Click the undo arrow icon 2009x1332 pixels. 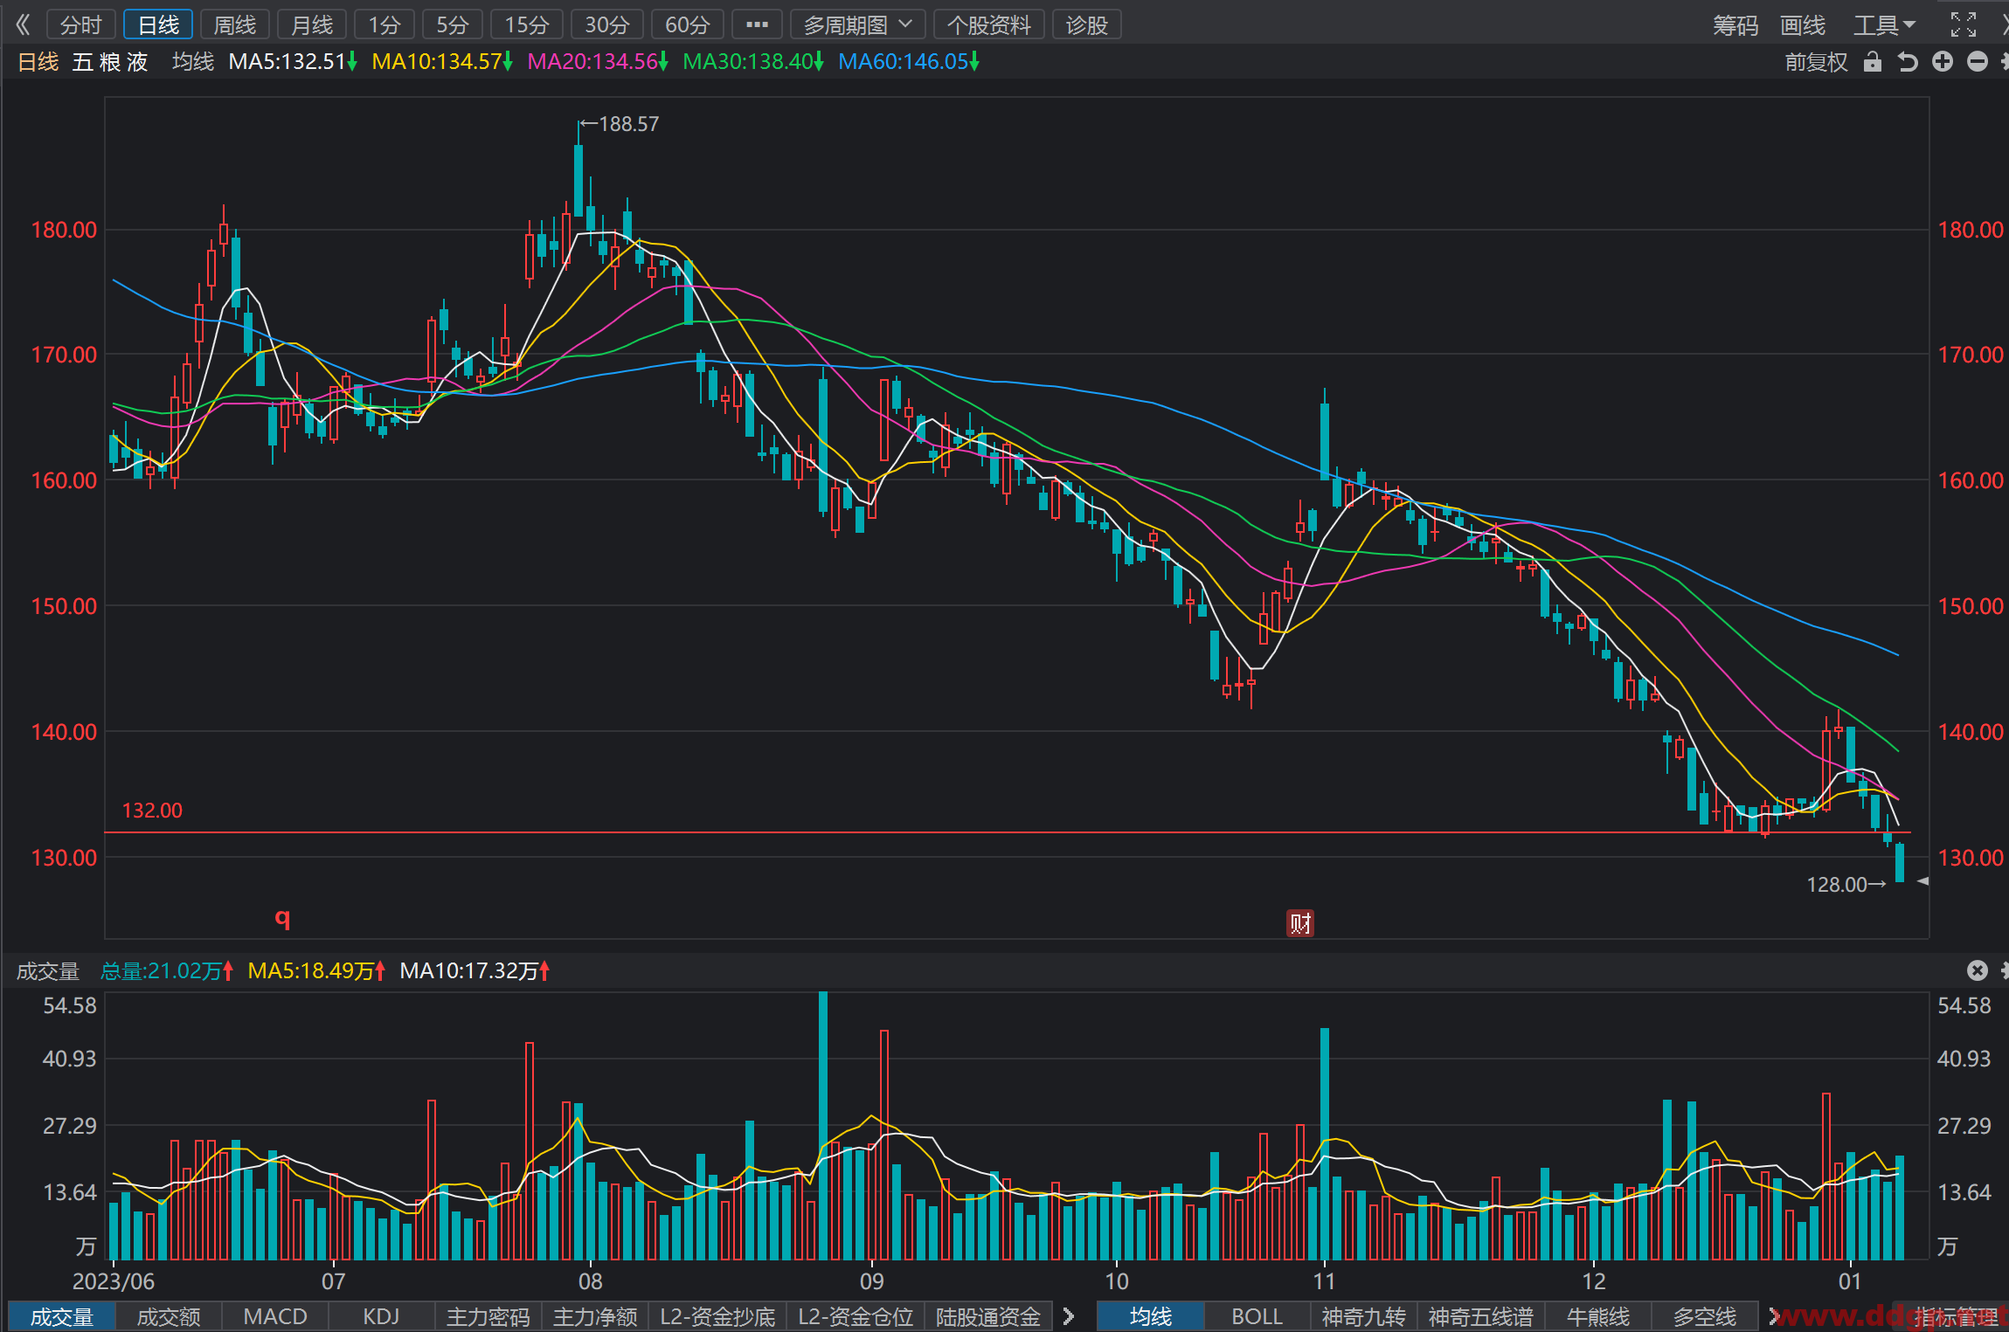pos(1907,62)
